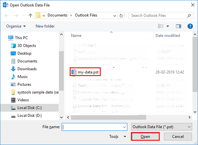Viewport: 198px width, 145px height.
Task: Click the folder icon in address bar
Action: point(38,16)
